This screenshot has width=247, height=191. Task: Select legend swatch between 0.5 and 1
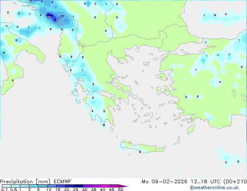16,186
